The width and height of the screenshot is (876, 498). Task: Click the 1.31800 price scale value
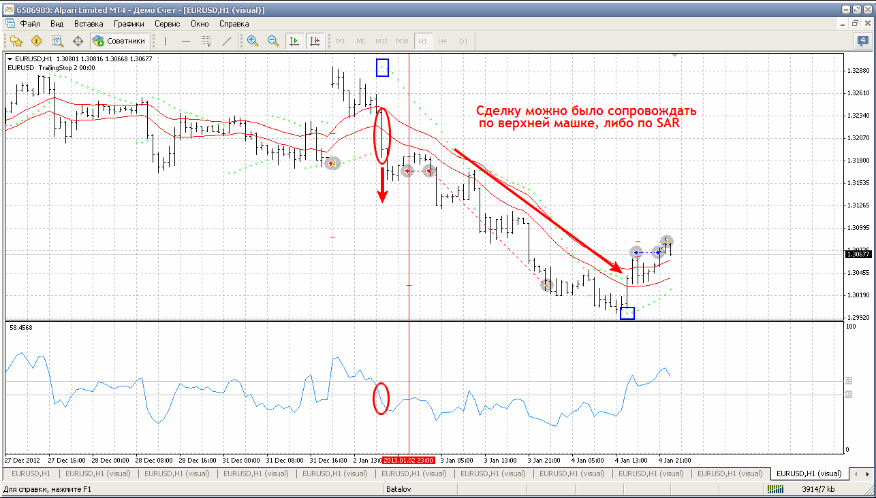[x=858, y=160]
